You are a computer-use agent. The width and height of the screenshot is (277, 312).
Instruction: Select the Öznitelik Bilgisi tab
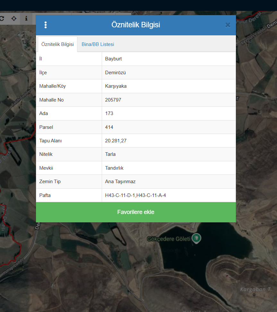coord(57,44)
